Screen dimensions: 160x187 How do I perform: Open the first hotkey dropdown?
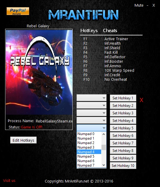pos(92,98)
